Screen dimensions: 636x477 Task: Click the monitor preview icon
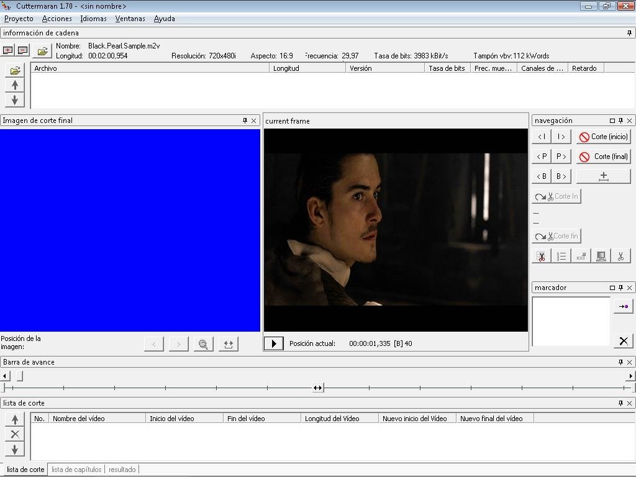(x=601, y=257)
